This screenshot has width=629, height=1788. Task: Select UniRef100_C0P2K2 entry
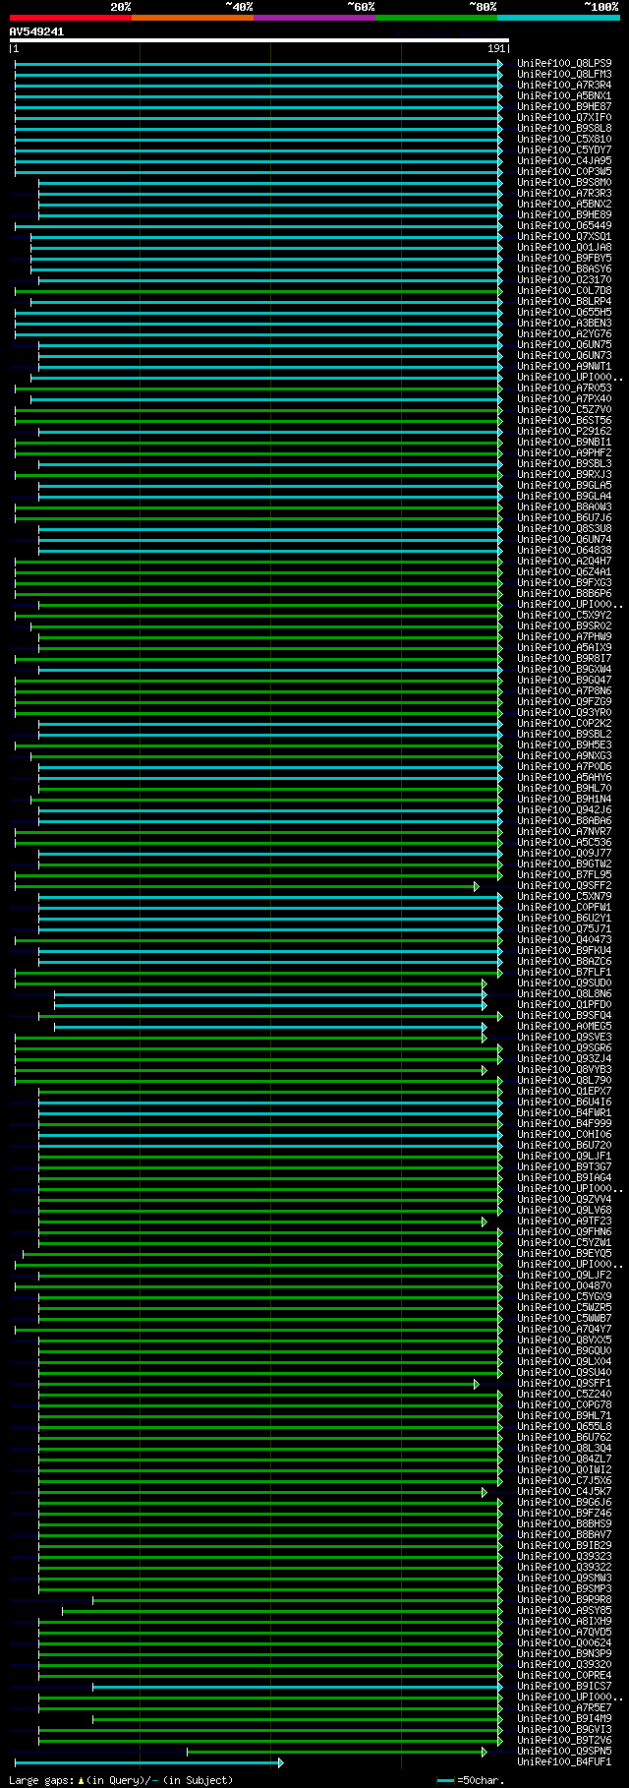point(564,724)
